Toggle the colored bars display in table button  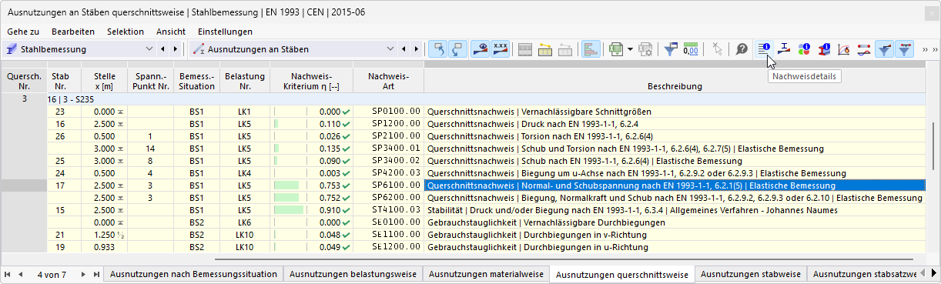(591, 49)
